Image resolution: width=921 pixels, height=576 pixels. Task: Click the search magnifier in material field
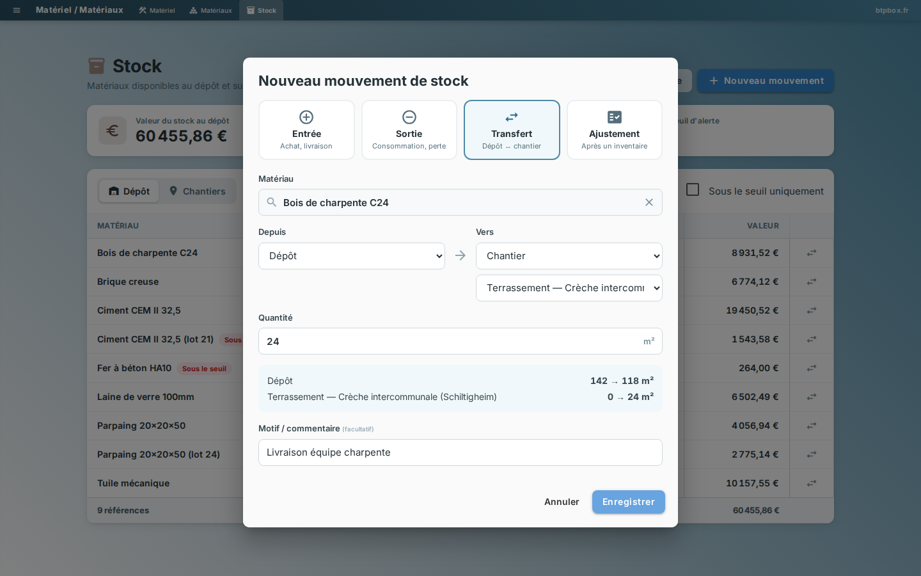point(272,202)
